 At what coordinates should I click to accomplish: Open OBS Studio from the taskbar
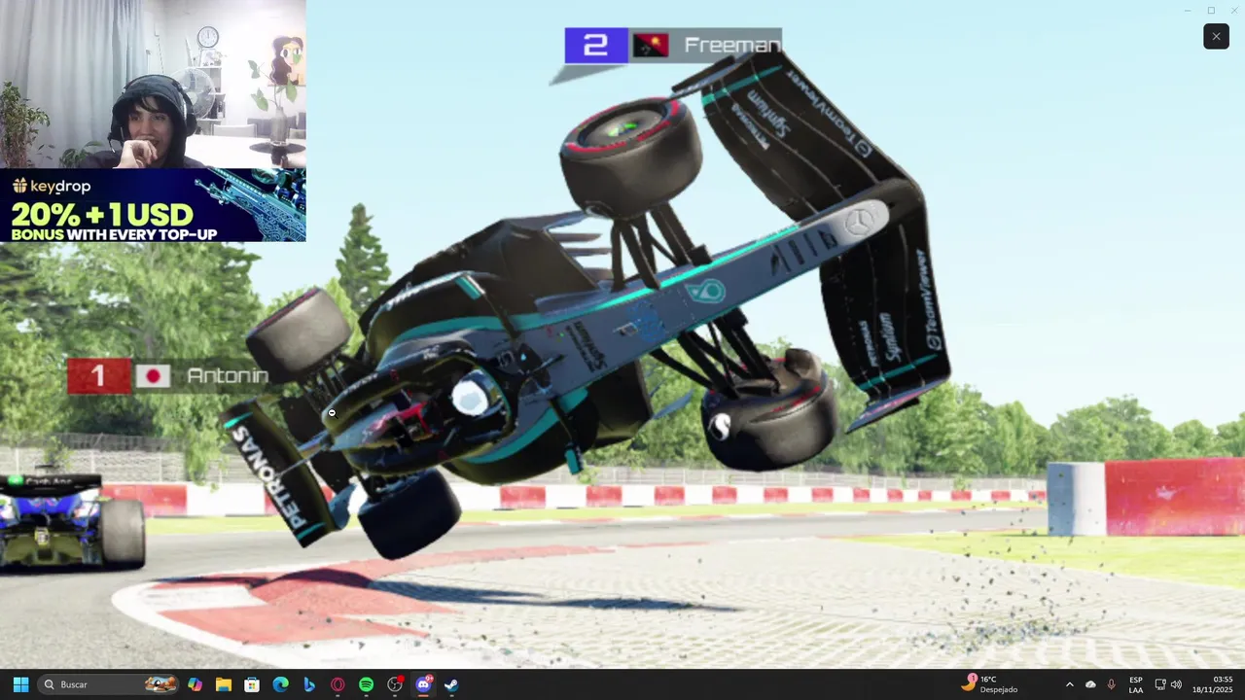(395, 684)
